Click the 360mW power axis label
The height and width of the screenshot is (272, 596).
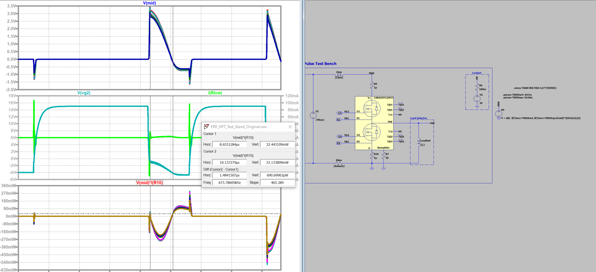9,186
